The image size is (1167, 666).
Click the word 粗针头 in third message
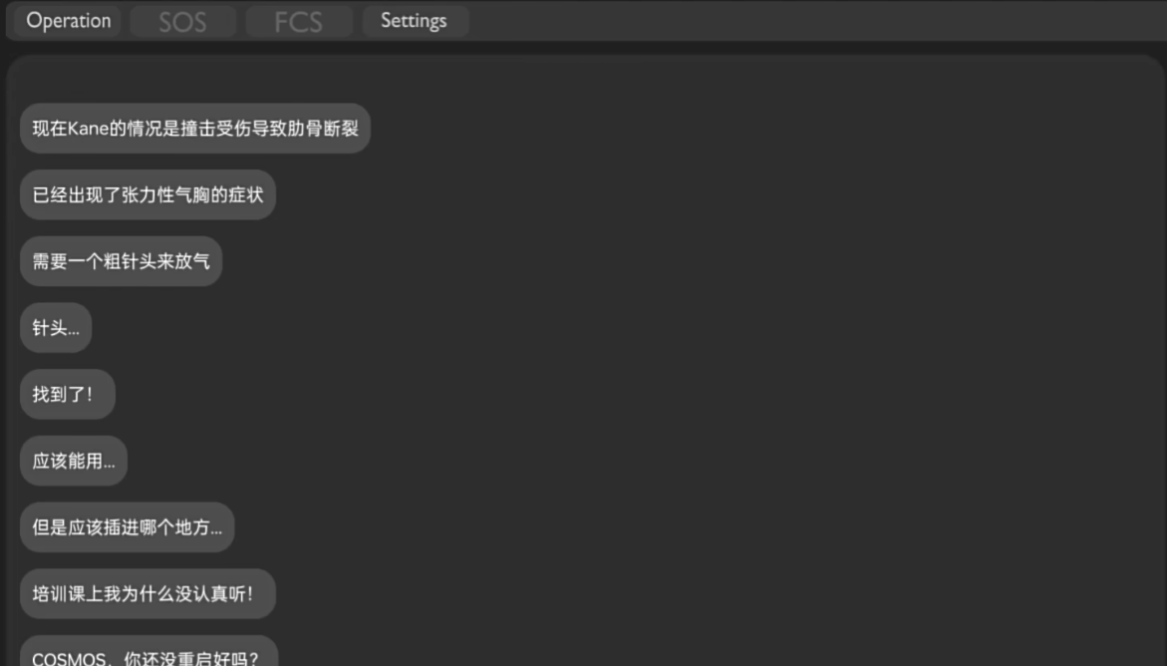130,261
